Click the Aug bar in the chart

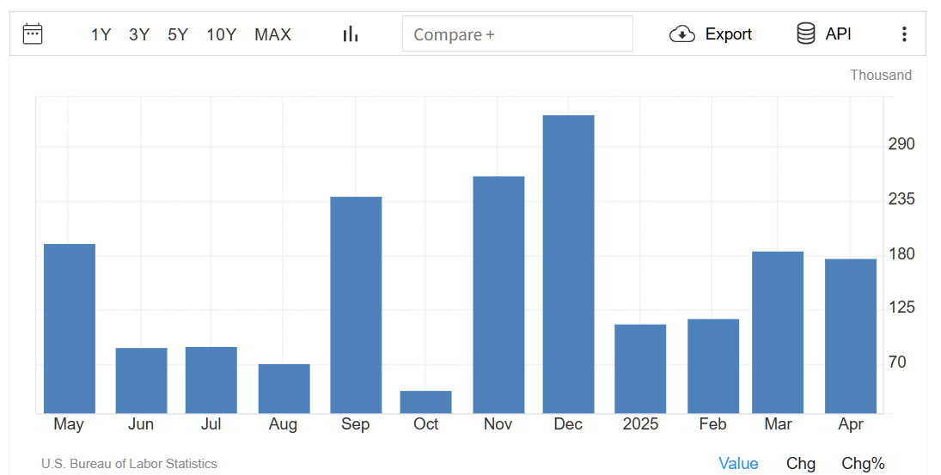[284, 388]
